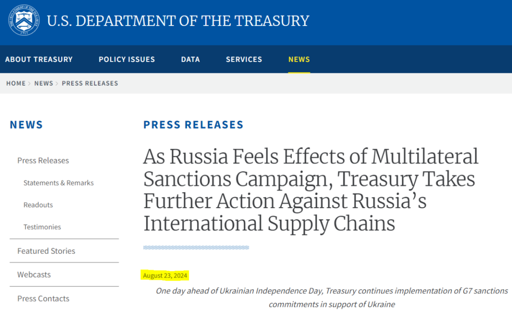
Task: Open Featured Stories from the sidebar
Action: [x=46, y=251]
